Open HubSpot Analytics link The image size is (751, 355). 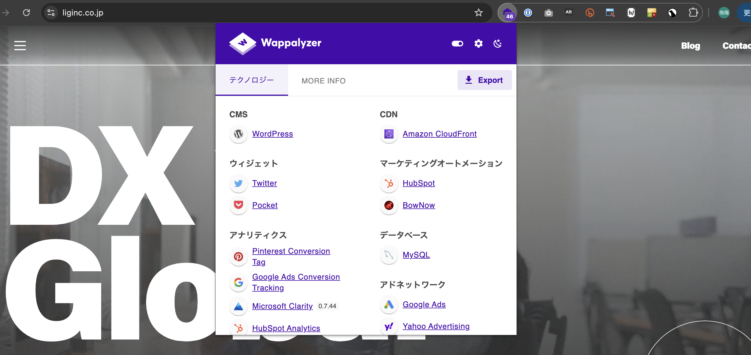pyautogui.click(x=286, y=328)
